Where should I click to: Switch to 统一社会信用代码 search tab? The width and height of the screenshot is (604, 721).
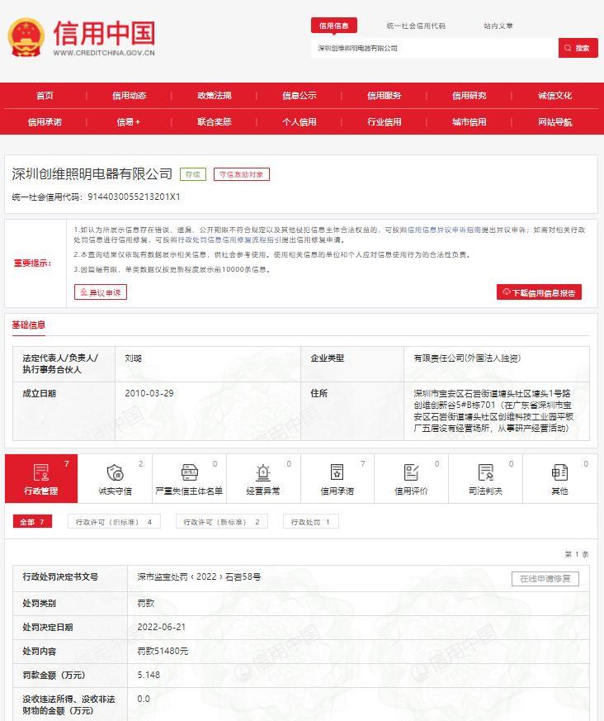(416, 26)
